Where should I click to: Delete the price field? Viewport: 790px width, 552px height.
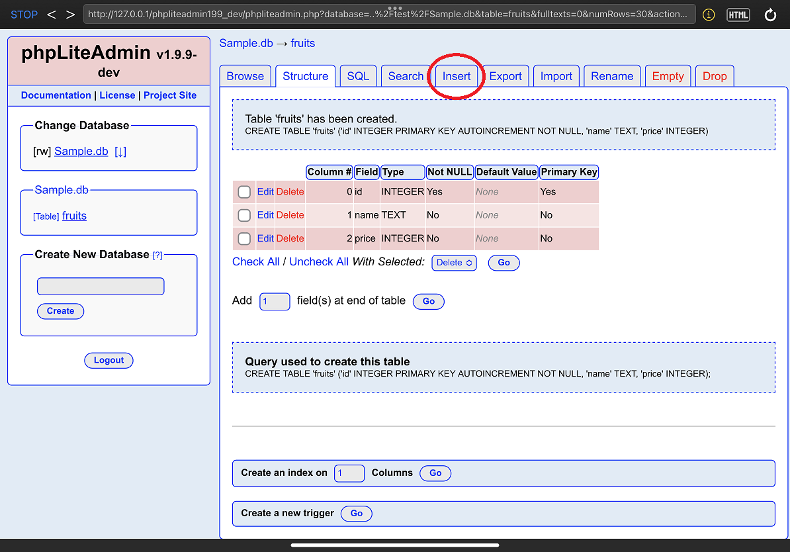click(290, 238)
